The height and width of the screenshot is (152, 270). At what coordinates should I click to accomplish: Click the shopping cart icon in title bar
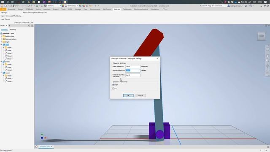[246, 6]
